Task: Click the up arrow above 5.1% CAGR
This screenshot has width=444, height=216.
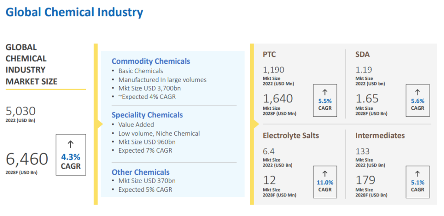Action: click(418, 173)
